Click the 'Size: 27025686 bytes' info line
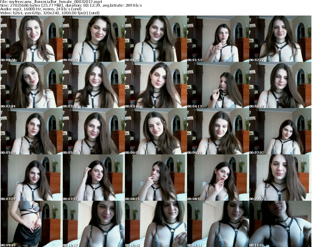 point(71,5)
